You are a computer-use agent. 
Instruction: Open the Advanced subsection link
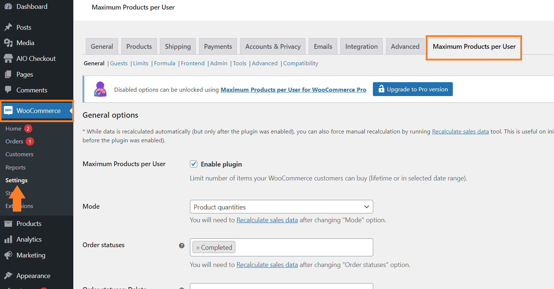[265, 63]
